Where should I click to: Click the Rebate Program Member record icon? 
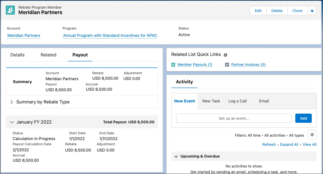click(10, 10)
